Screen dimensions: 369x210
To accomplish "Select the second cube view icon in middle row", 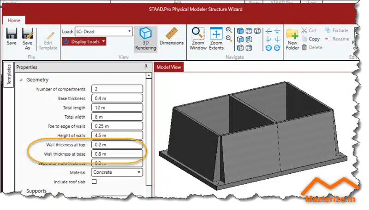I will (x=249, y=40).
